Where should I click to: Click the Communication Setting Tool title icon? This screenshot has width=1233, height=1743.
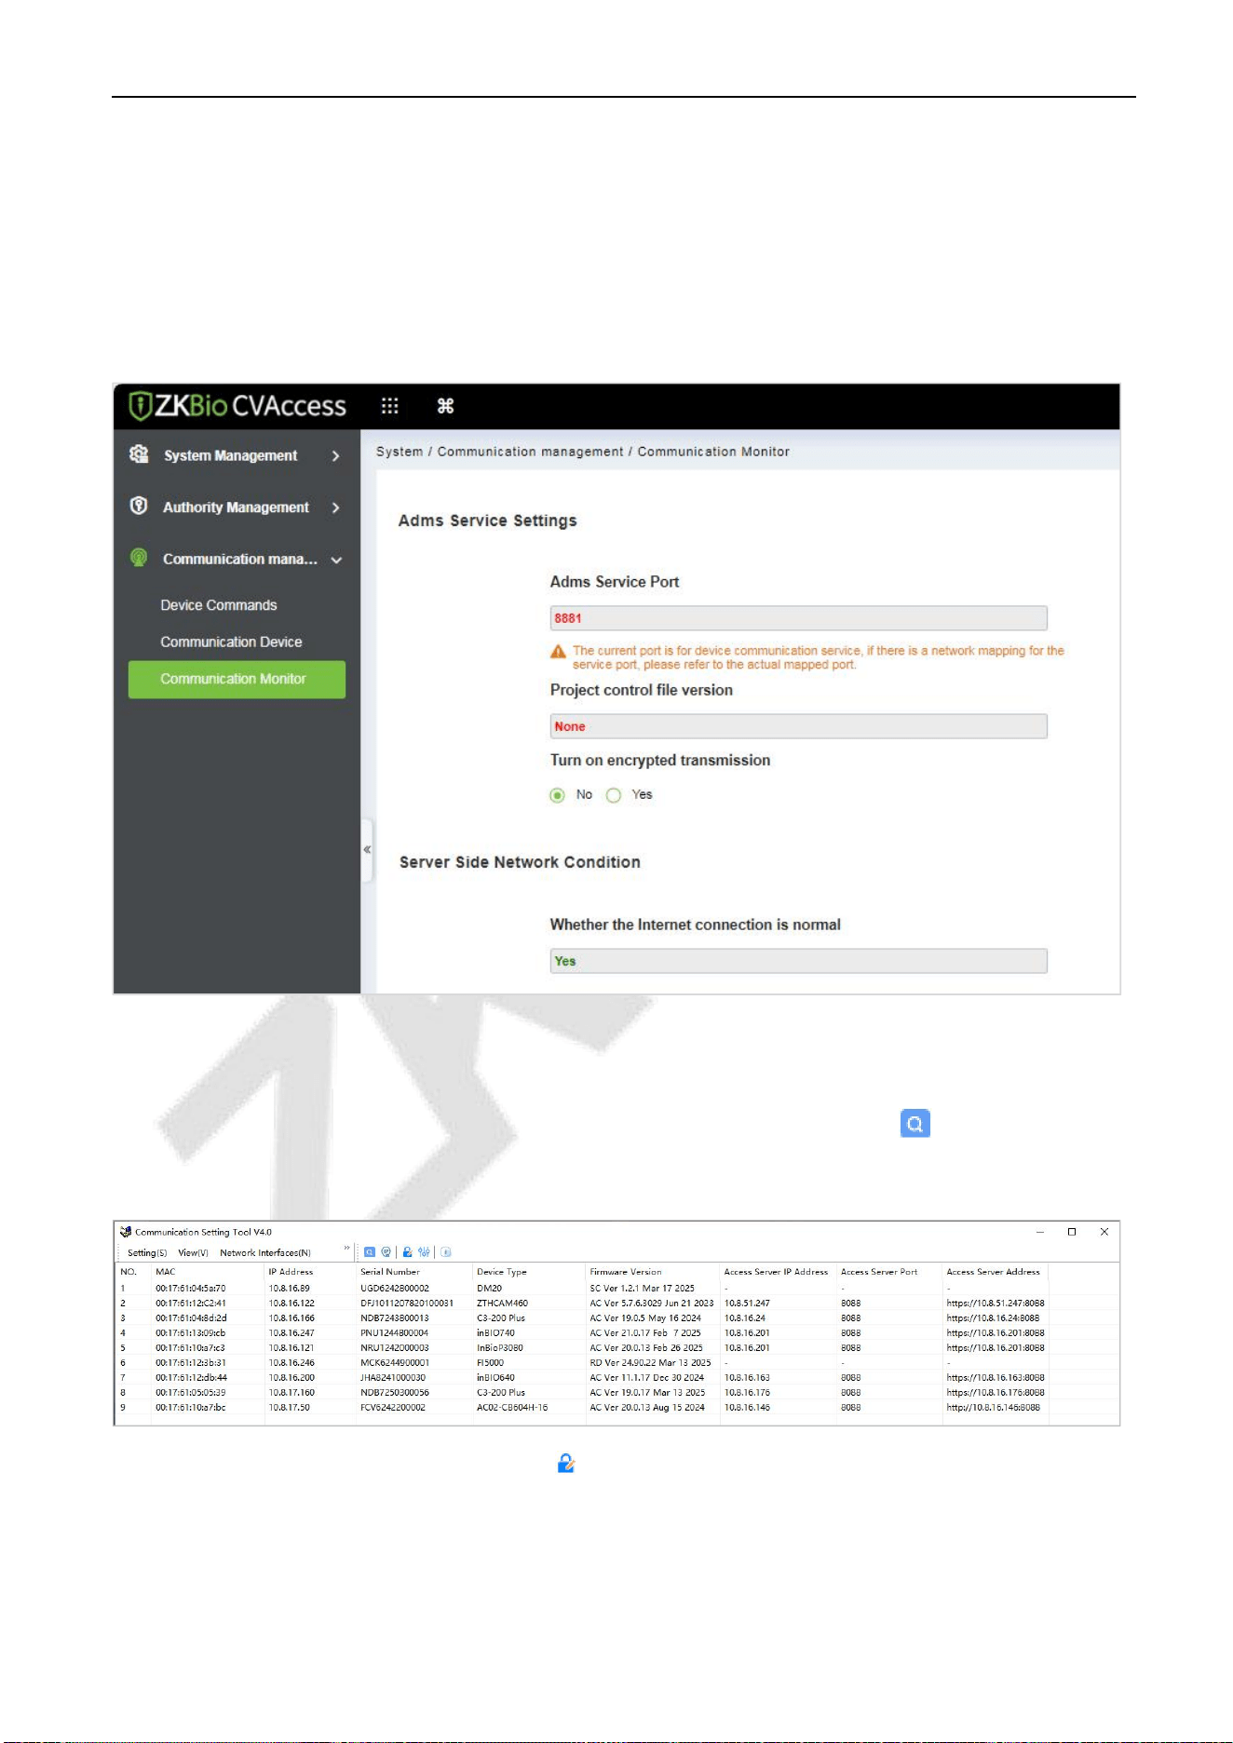tap(126, 1232)
